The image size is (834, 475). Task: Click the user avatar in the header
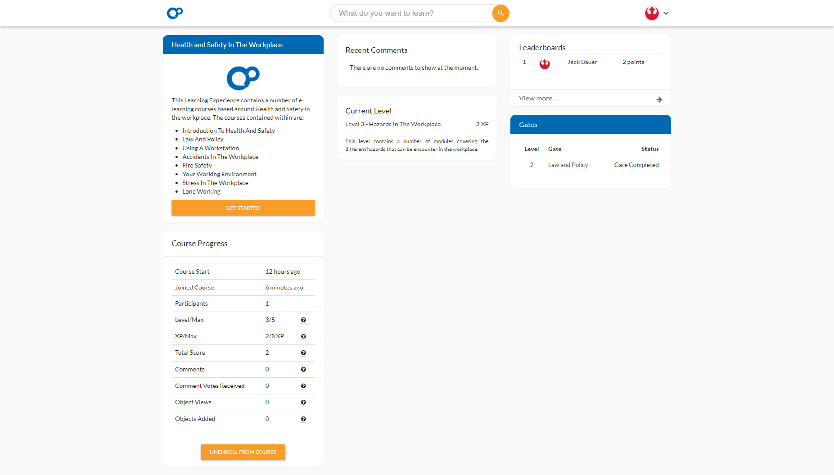click(651, 13)
